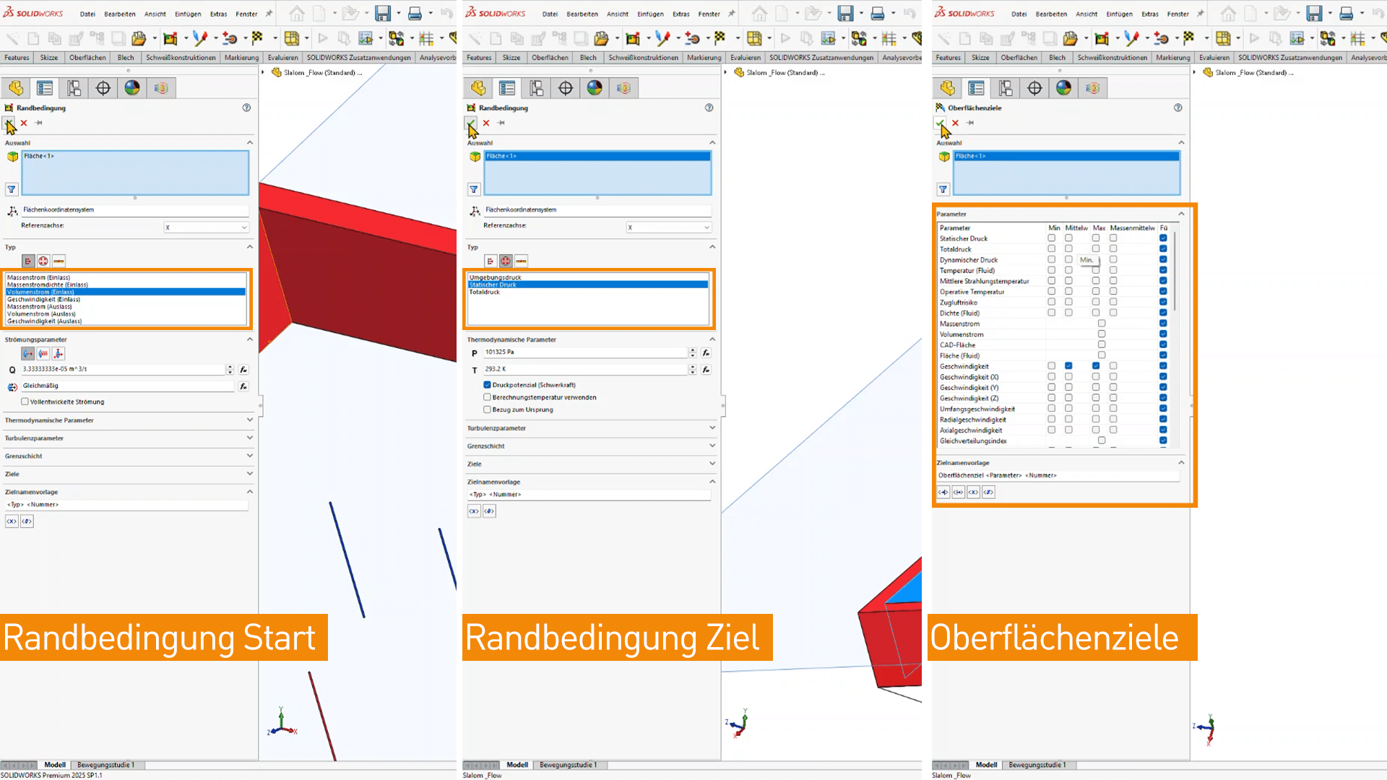The width and height of the screenshot is (1387, 780).
Task: Uncheck Druckpotenzial (Schwerkraft) checkbox
Action: point(488,385)
